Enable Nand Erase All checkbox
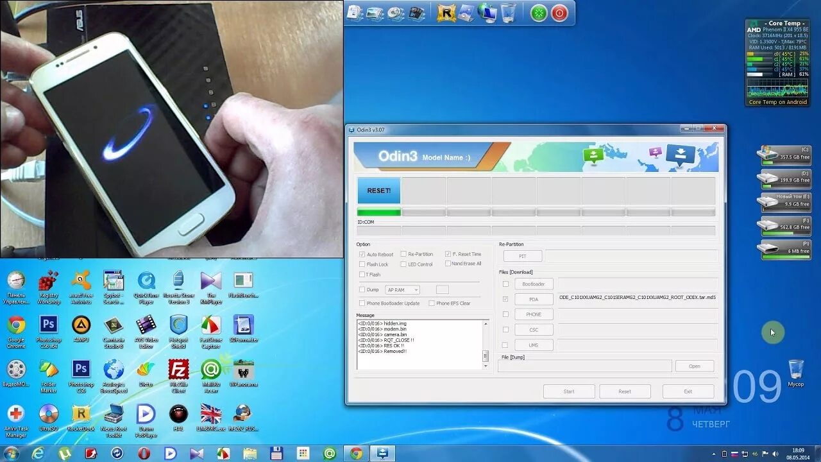 (448, 263)
